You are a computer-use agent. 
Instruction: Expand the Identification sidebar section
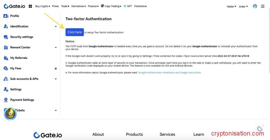(x=56, y=27)
